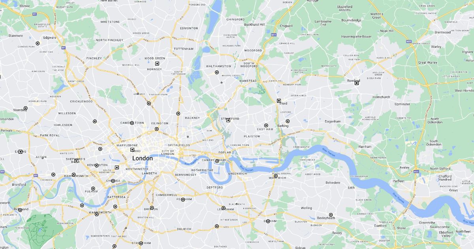Click the circle marker at Barking
This screenshot has height=249, width=474.
(x=288, y=121)
